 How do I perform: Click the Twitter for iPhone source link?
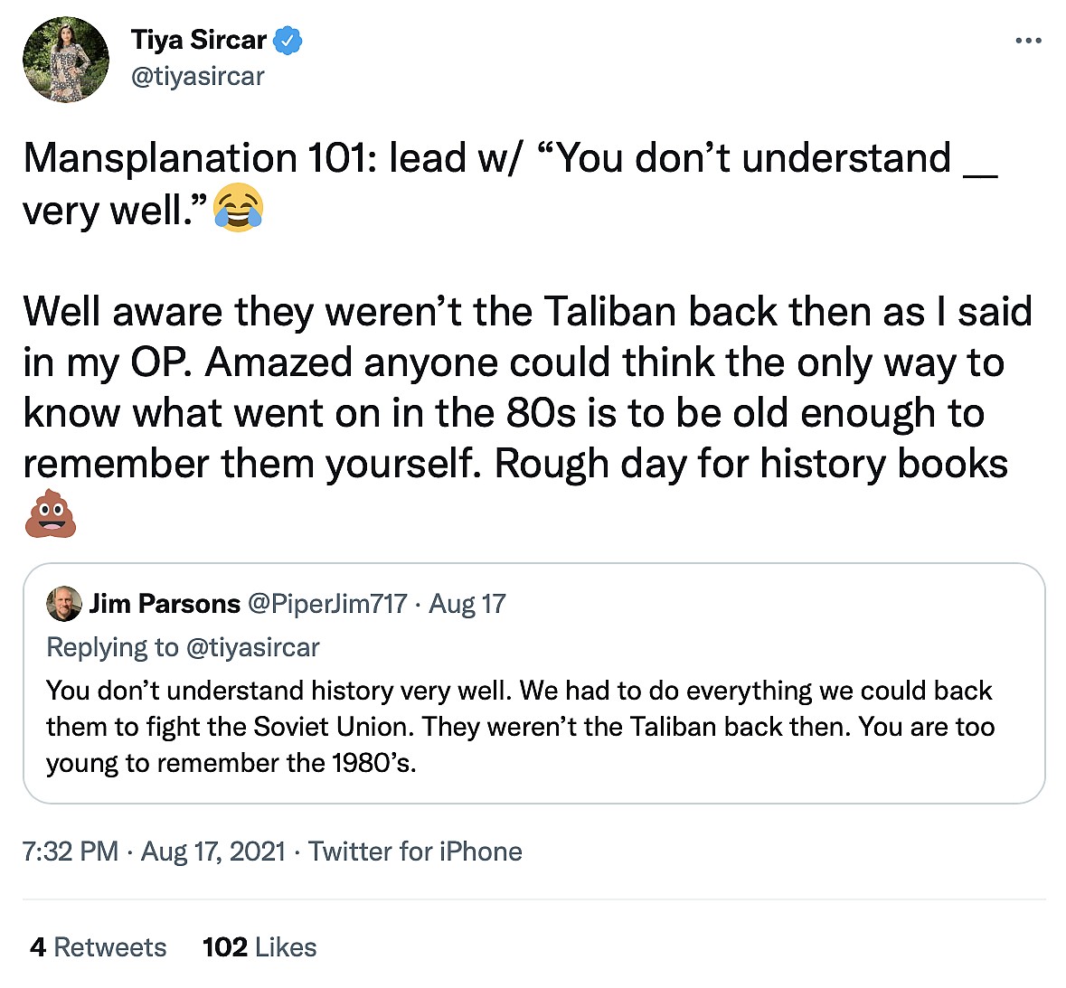tap(415, 852)
